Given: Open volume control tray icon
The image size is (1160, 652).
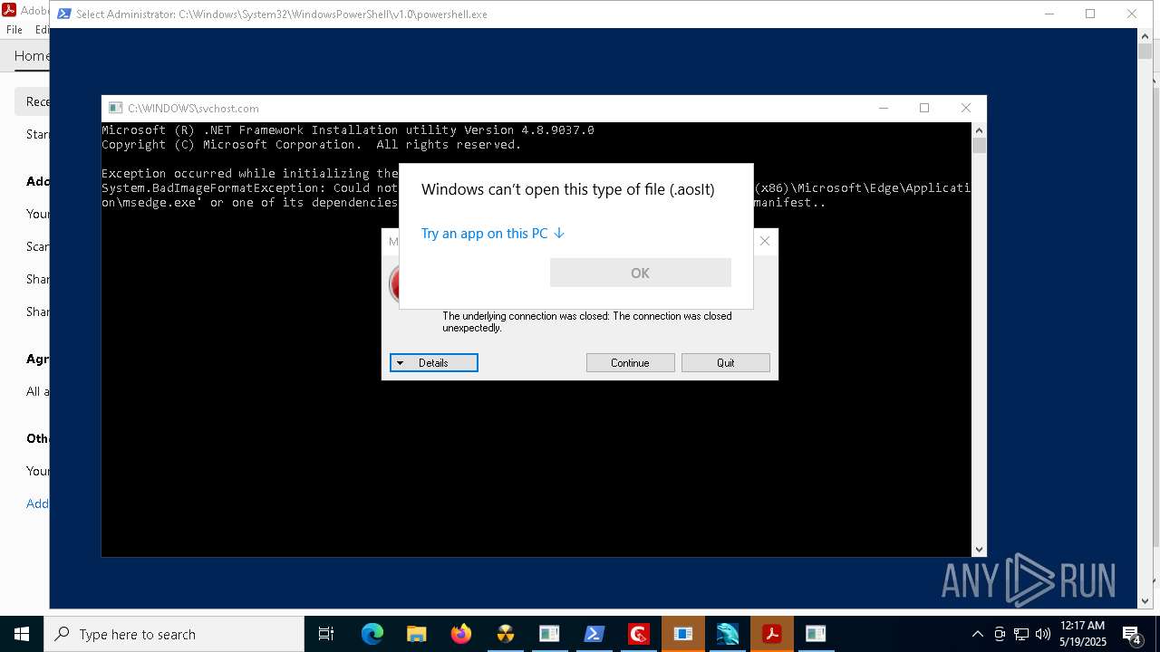Looking at the screenshot, I should click(1043, 634).
